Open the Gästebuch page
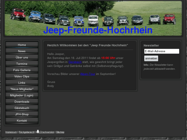This screenshot has height=140, width=187. (22, 108)
